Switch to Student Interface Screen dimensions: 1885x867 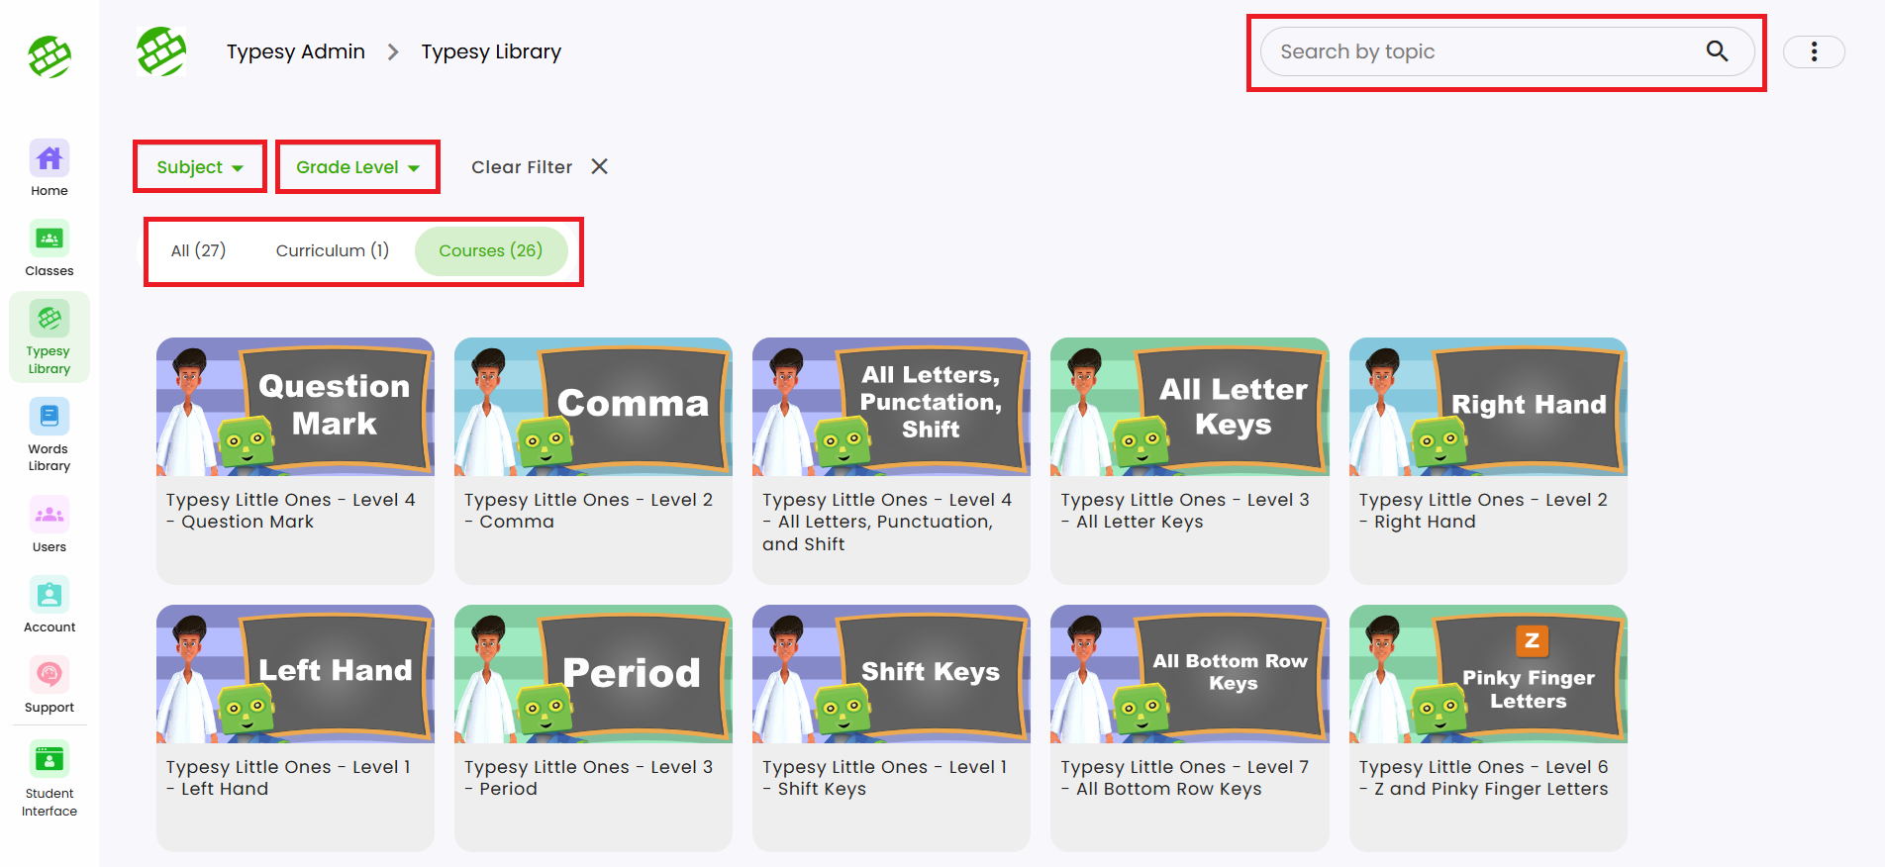(50, 777)
